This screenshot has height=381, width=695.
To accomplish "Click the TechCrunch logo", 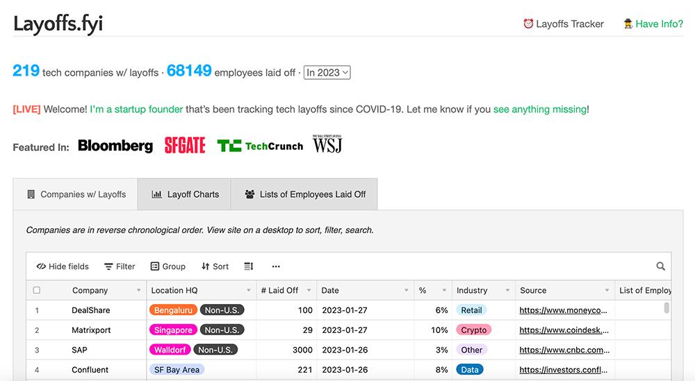I will point(260,146).
